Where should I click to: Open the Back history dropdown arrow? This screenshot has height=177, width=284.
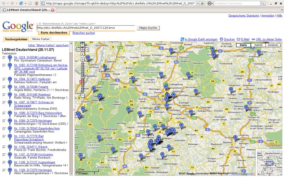point(8,3)
